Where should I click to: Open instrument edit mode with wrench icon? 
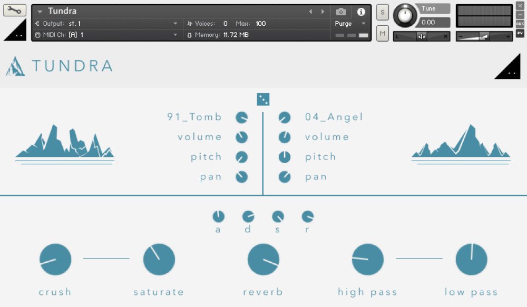pos(14,10)
